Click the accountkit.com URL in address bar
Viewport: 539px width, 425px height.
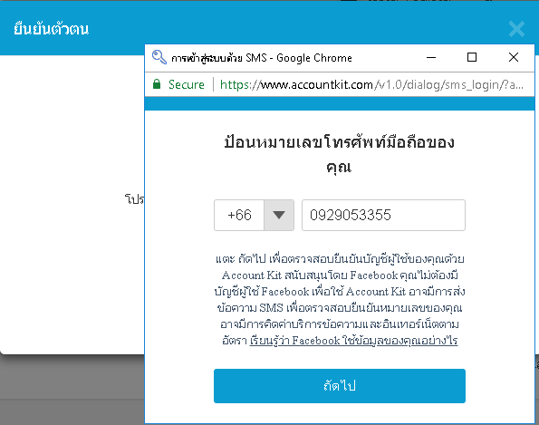(x=371, y=84)
